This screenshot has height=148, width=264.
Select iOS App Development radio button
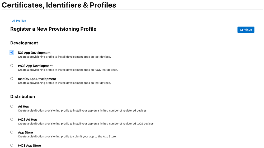coord(12,52)
